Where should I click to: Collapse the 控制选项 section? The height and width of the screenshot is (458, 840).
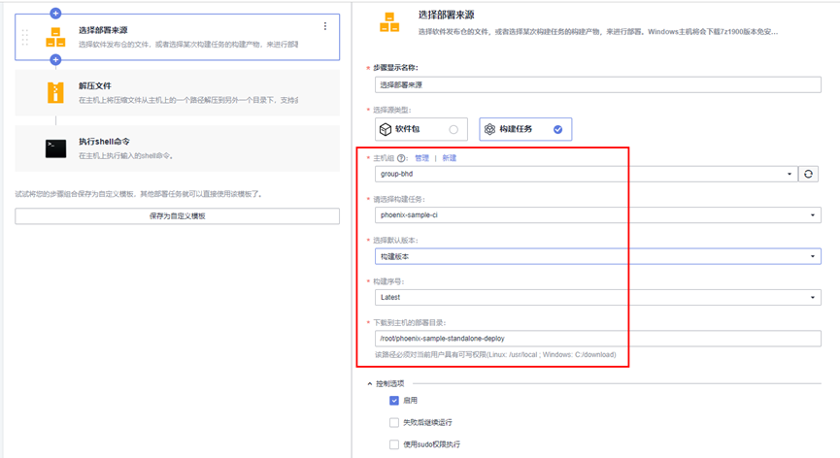tap(370, 383)
